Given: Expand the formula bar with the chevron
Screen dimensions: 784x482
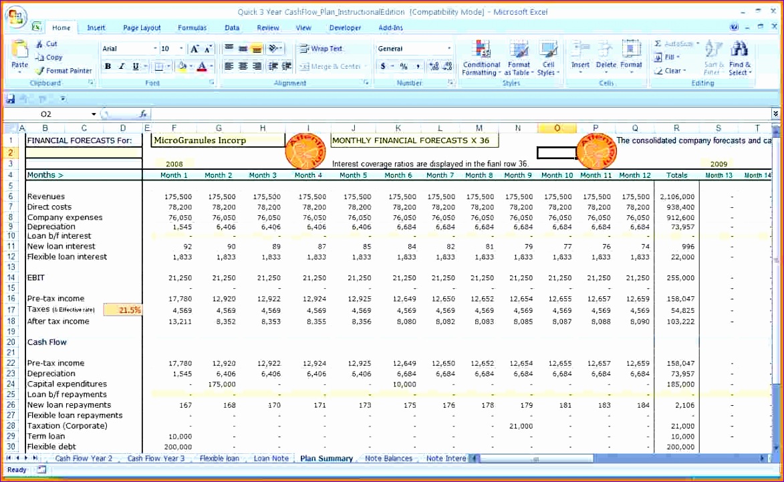Looking at the screenshot, I should [775, 114].
